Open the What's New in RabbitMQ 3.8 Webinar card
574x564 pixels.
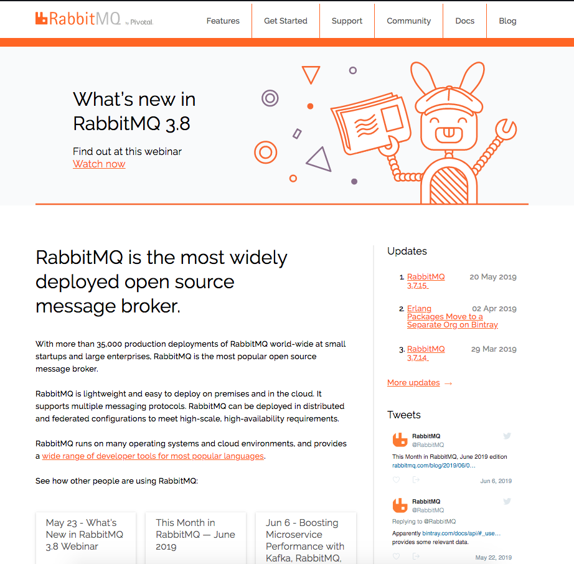86,538
